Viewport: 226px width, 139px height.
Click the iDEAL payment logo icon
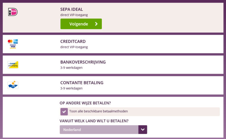[x=13, y=12]
